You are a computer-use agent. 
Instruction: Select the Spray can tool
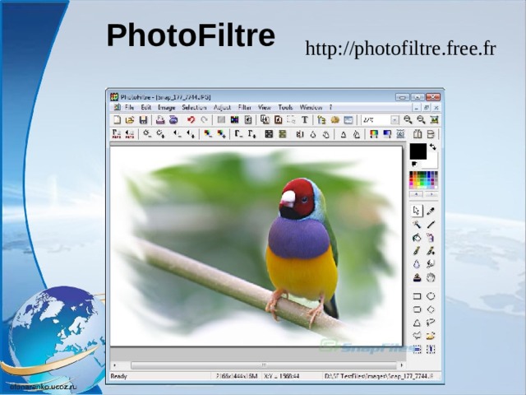[431, 238]
